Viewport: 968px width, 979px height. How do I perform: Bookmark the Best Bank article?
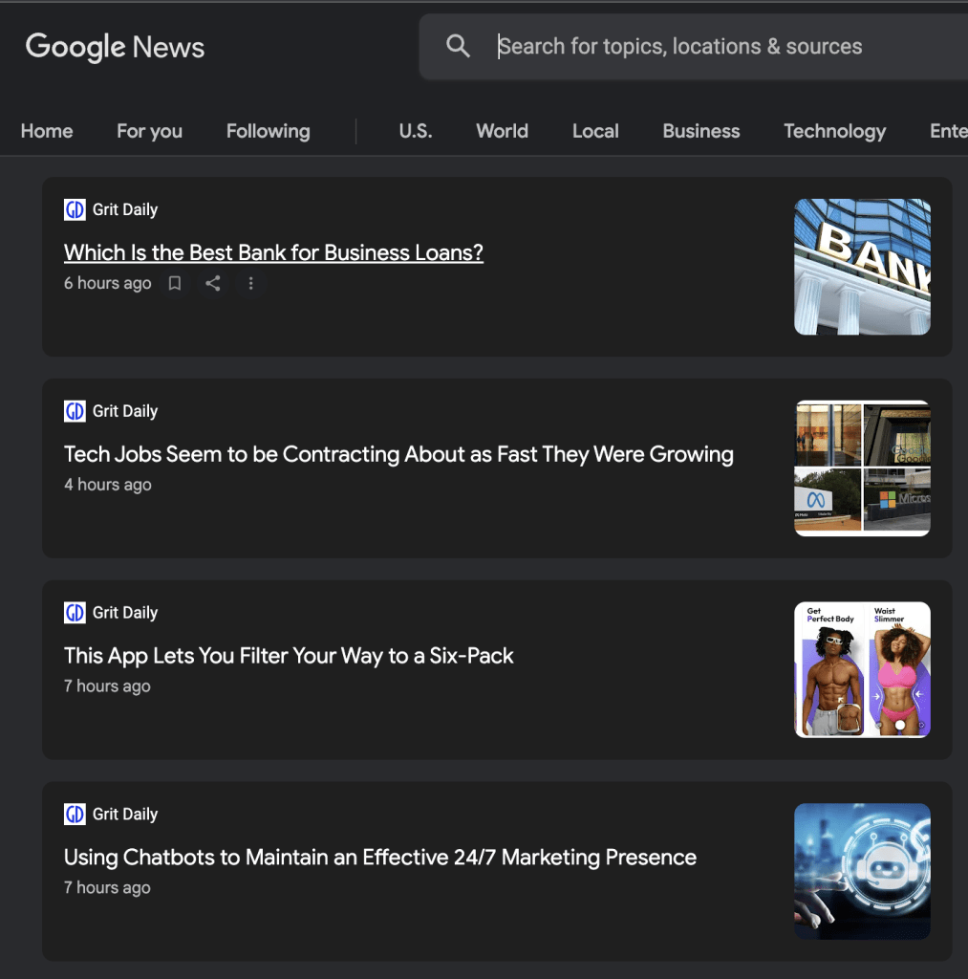pos(175,283)
